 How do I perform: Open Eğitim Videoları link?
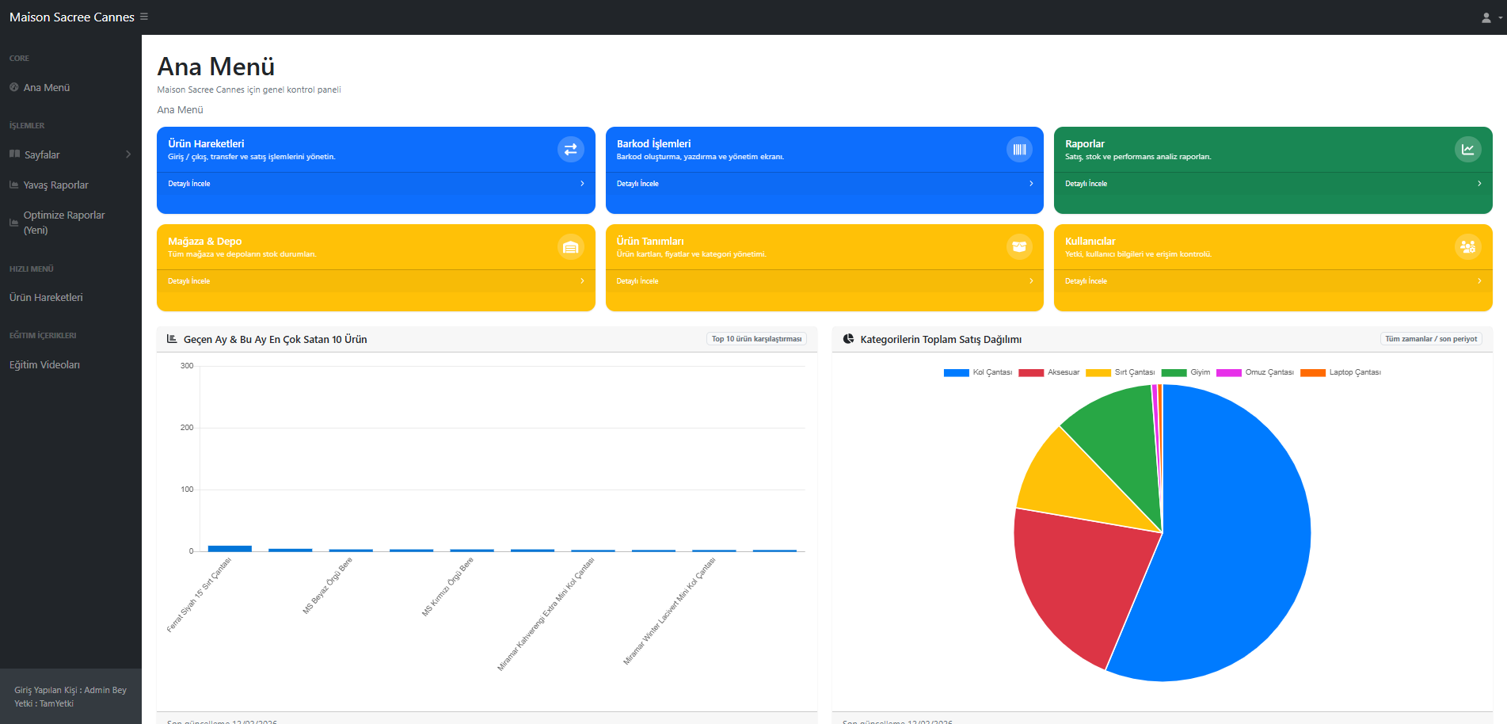(x=44, y=365)
